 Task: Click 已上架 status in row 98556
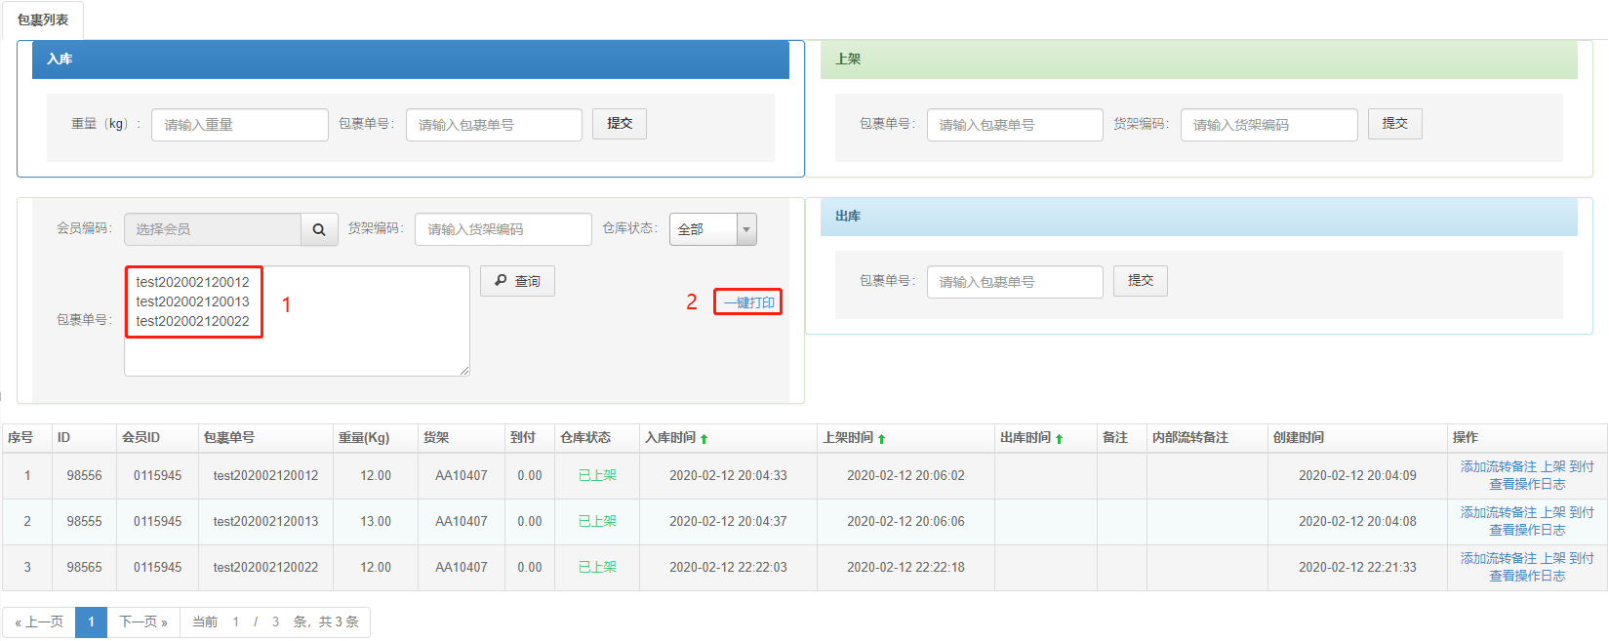pyautogui.click(x=597, y=476)
